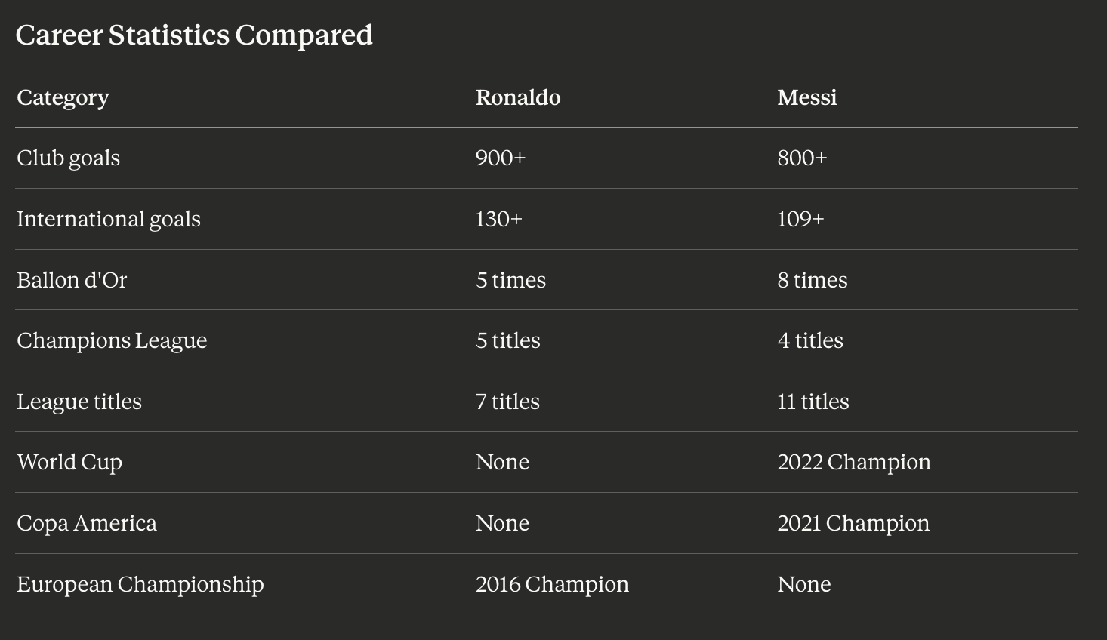Image resolution: width=1107 pixels, height=640 pixels.
Task: Click the Messi column header
Action: click(806, 97)
